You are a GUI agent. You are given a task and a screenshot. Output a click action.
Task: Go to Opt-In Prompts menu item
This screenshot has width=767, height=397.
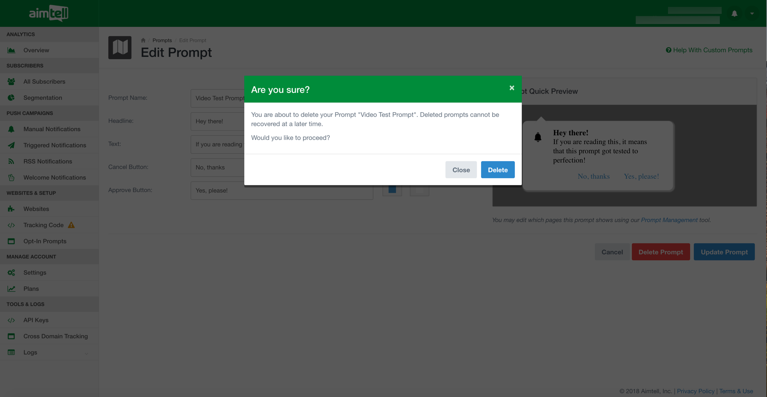(x=45, y=241)
